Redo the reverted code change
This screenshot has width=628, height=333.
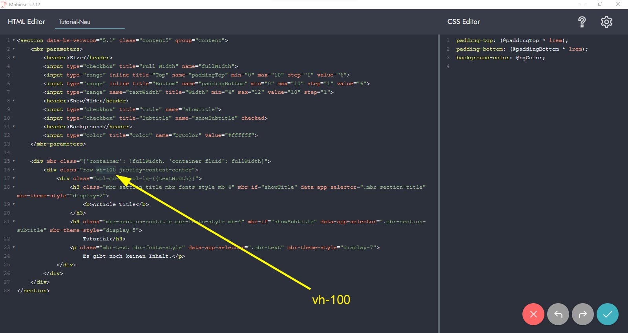pos(583,314)
